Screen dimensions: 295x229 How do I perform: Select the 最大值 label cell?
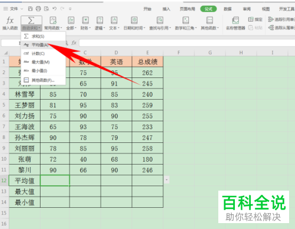[x=25, y=191]
